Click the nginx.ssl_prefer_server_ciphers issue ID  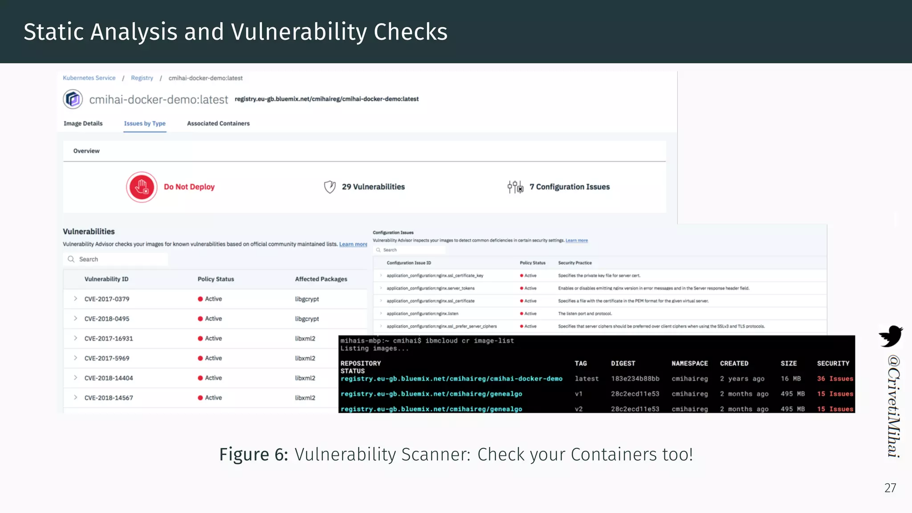pyautogui.click(x=442, y=326)
